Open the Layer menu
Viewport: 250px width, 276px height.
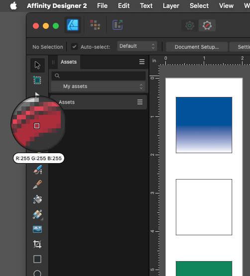click(171, 5)
